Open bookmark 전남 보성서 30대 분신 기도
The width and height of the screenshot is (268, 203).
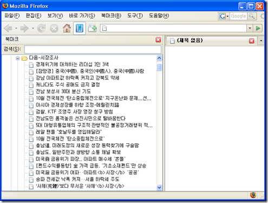point(63,91)
